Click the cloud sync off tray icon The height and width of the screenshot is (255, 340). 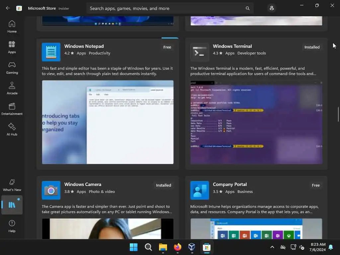pyautogui.click(x=283, y=247)
